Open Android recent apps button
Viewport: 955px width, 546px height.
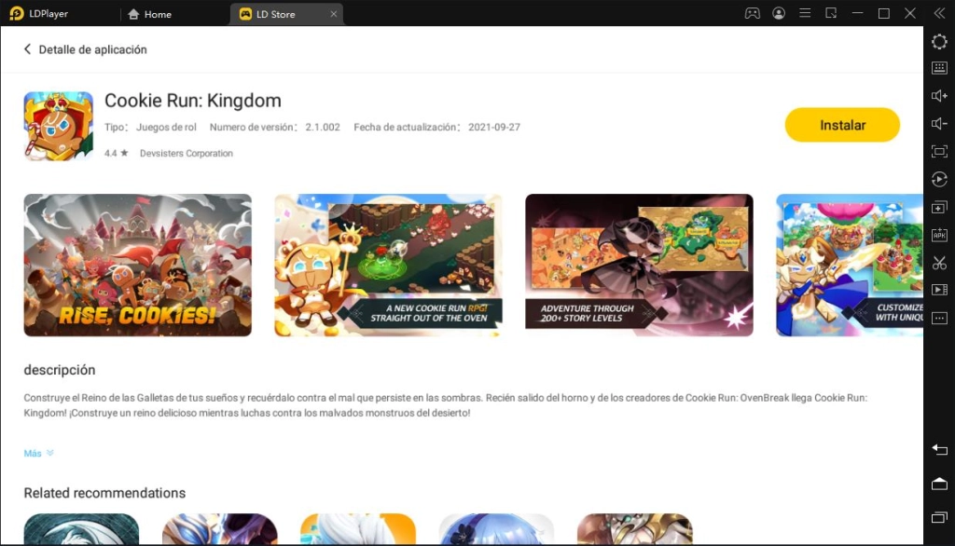point(939,517)
